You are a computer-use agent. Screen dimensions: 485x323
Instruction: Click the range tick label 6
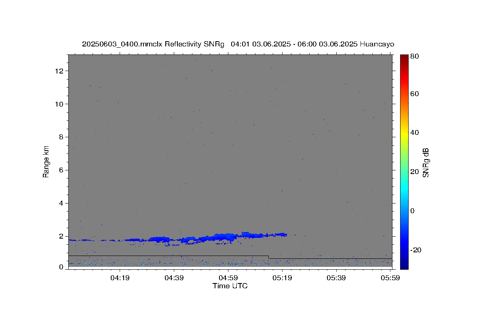click(62, 170)
